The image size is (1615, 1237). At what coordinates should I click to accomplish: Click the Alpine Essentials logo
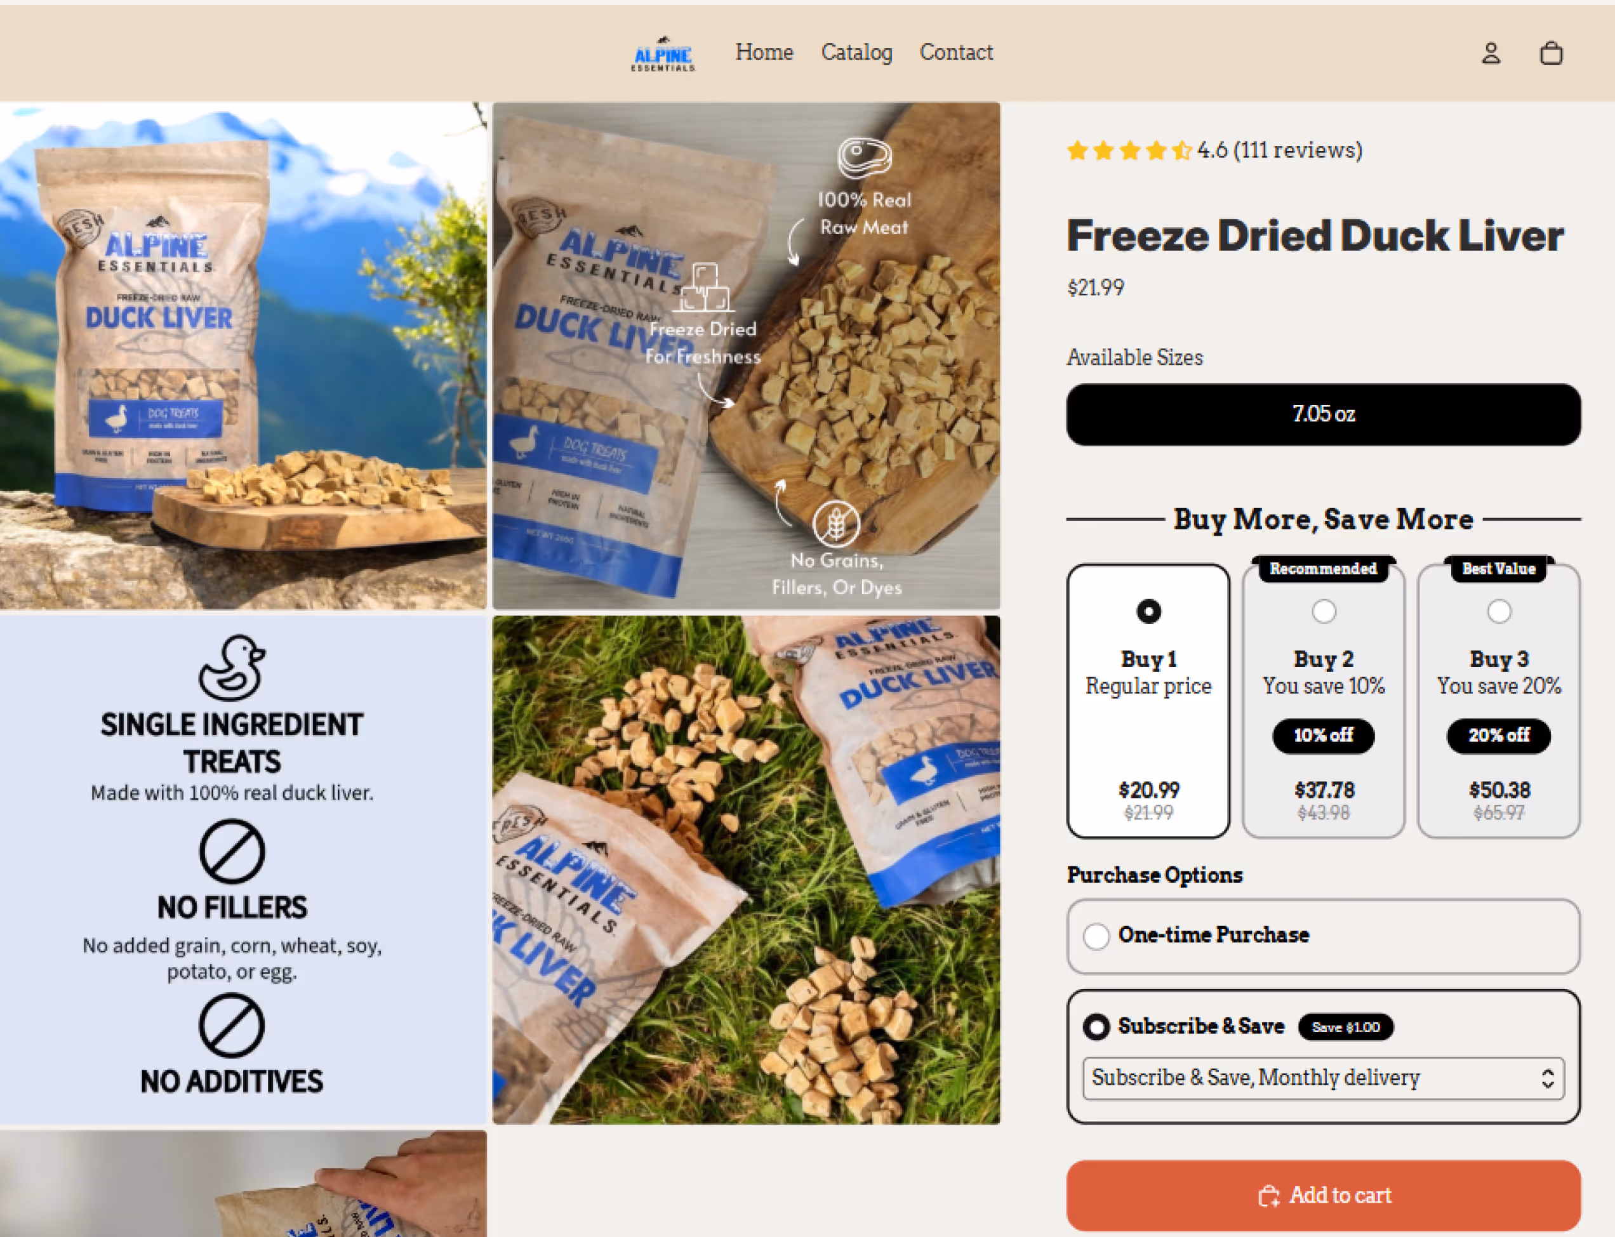click(x=663, y=54)
